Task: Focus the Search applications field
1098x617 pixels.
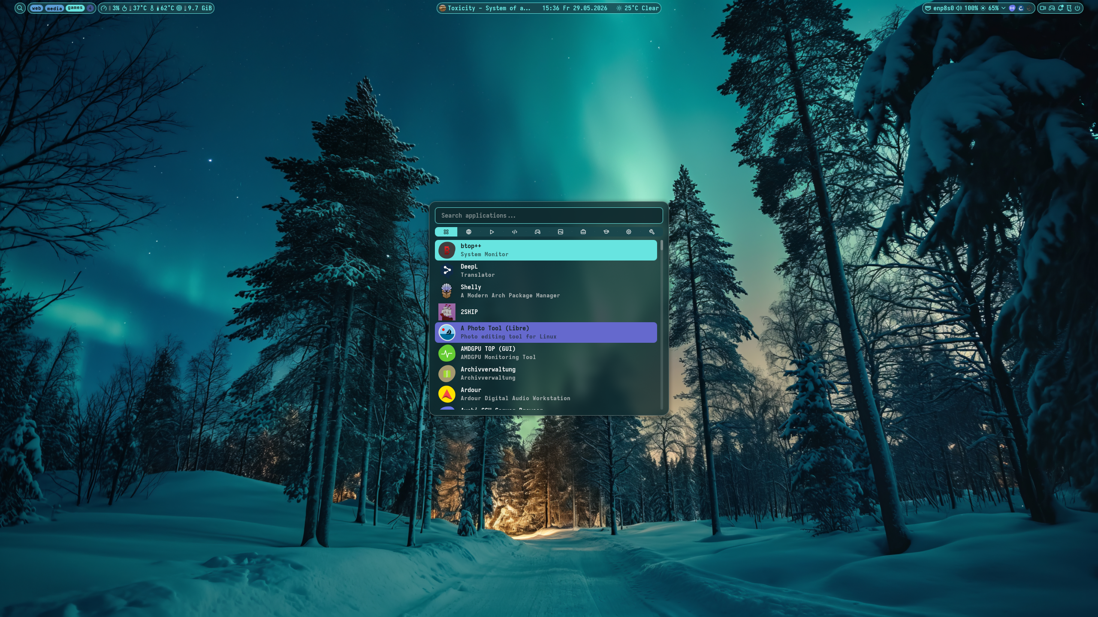Action: pos(549,216)
